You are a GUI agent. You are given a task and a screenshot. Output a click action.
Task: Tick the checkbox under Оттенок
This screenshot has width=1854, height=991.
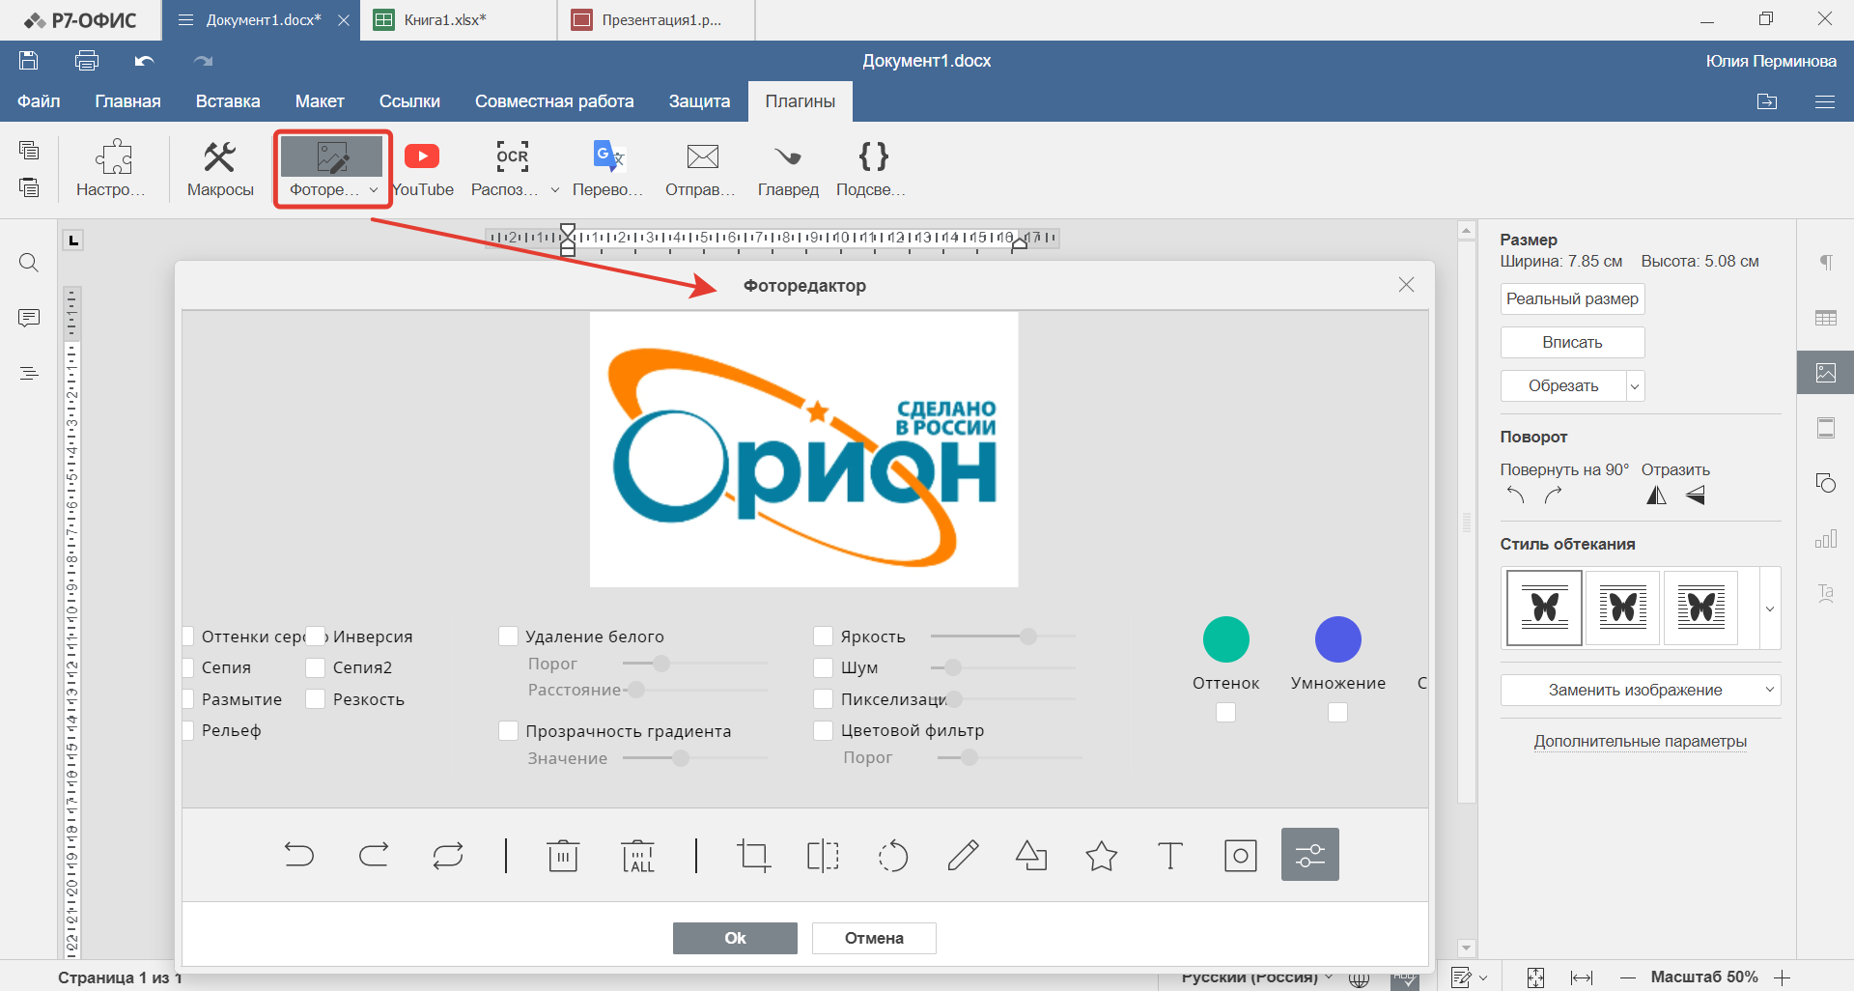tap(1225, 712)
